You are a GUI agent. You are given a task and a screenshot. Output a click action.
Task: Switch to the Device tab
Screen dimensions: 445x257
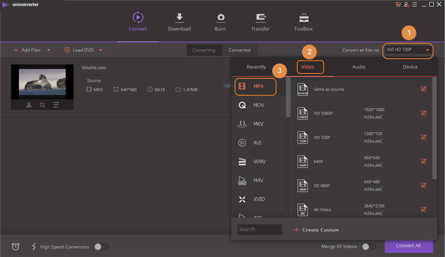410,67
